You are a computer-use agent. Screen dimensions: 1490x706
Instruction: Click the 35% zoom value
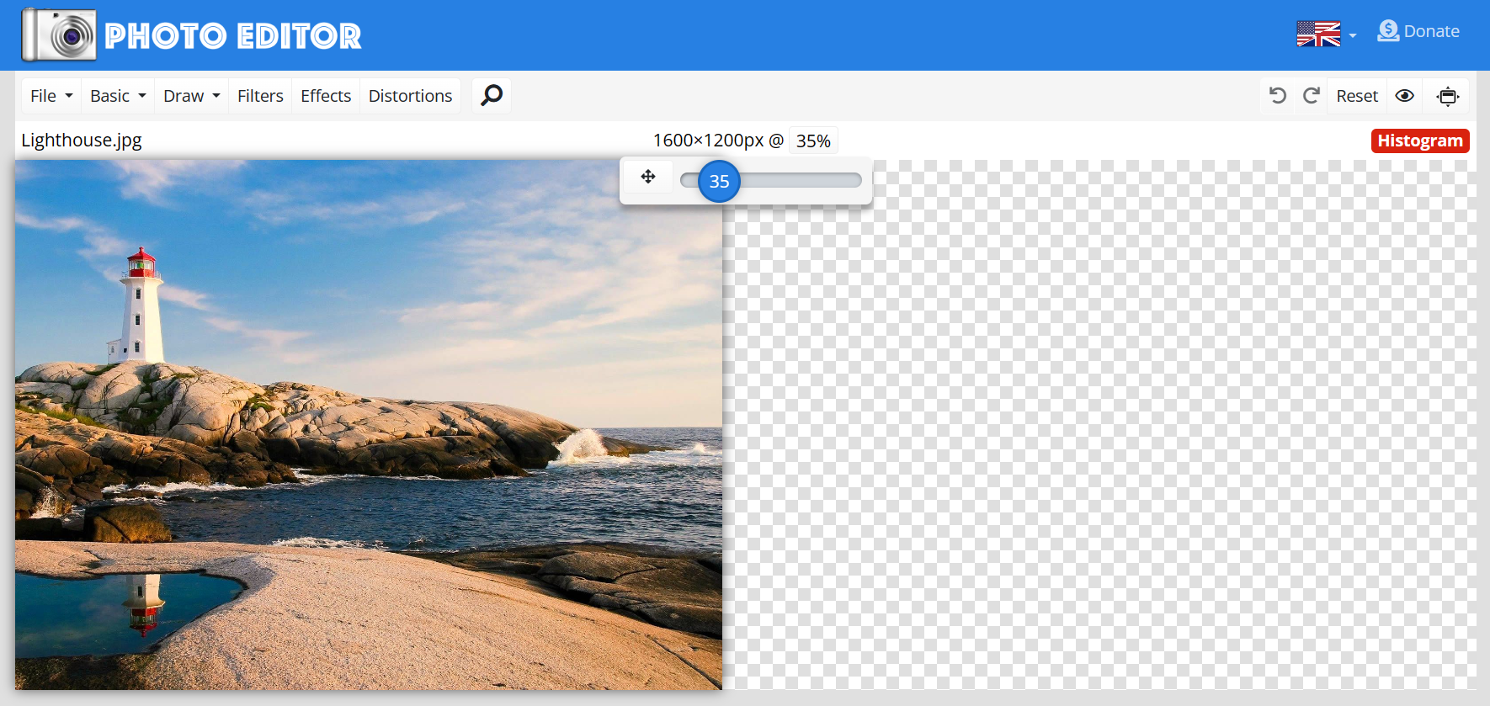[813, 141]
